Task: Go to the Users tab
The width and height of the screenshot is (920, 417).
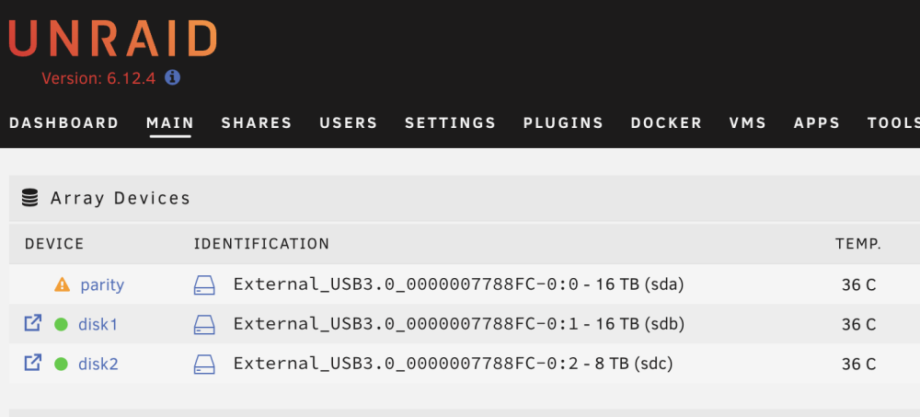Action: 349,122
